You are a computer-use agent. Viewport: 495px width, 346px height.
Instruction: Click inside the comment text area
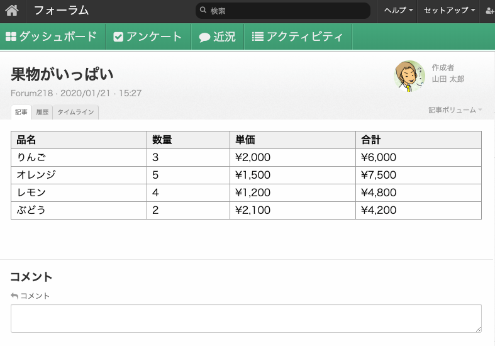(x=246, y=318)
